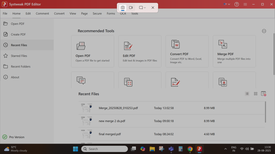Click the recent files list scrollbar
Screen dimensions: 275x154
[265, 112]
